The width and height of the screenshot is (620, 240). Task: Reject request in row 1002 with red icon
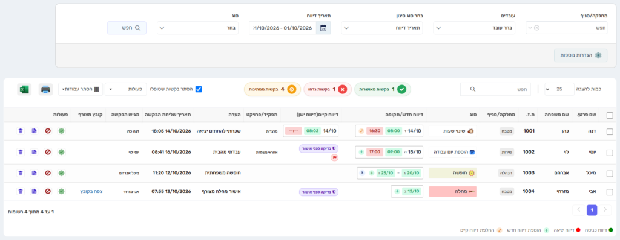pyautogui.click(x=48, y=152)
